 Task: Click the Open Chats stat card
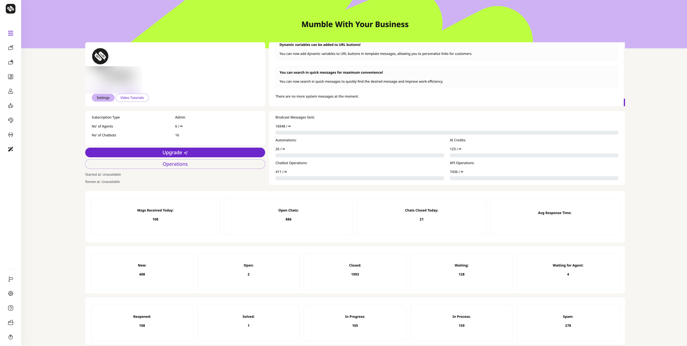[x=288, y=217]
